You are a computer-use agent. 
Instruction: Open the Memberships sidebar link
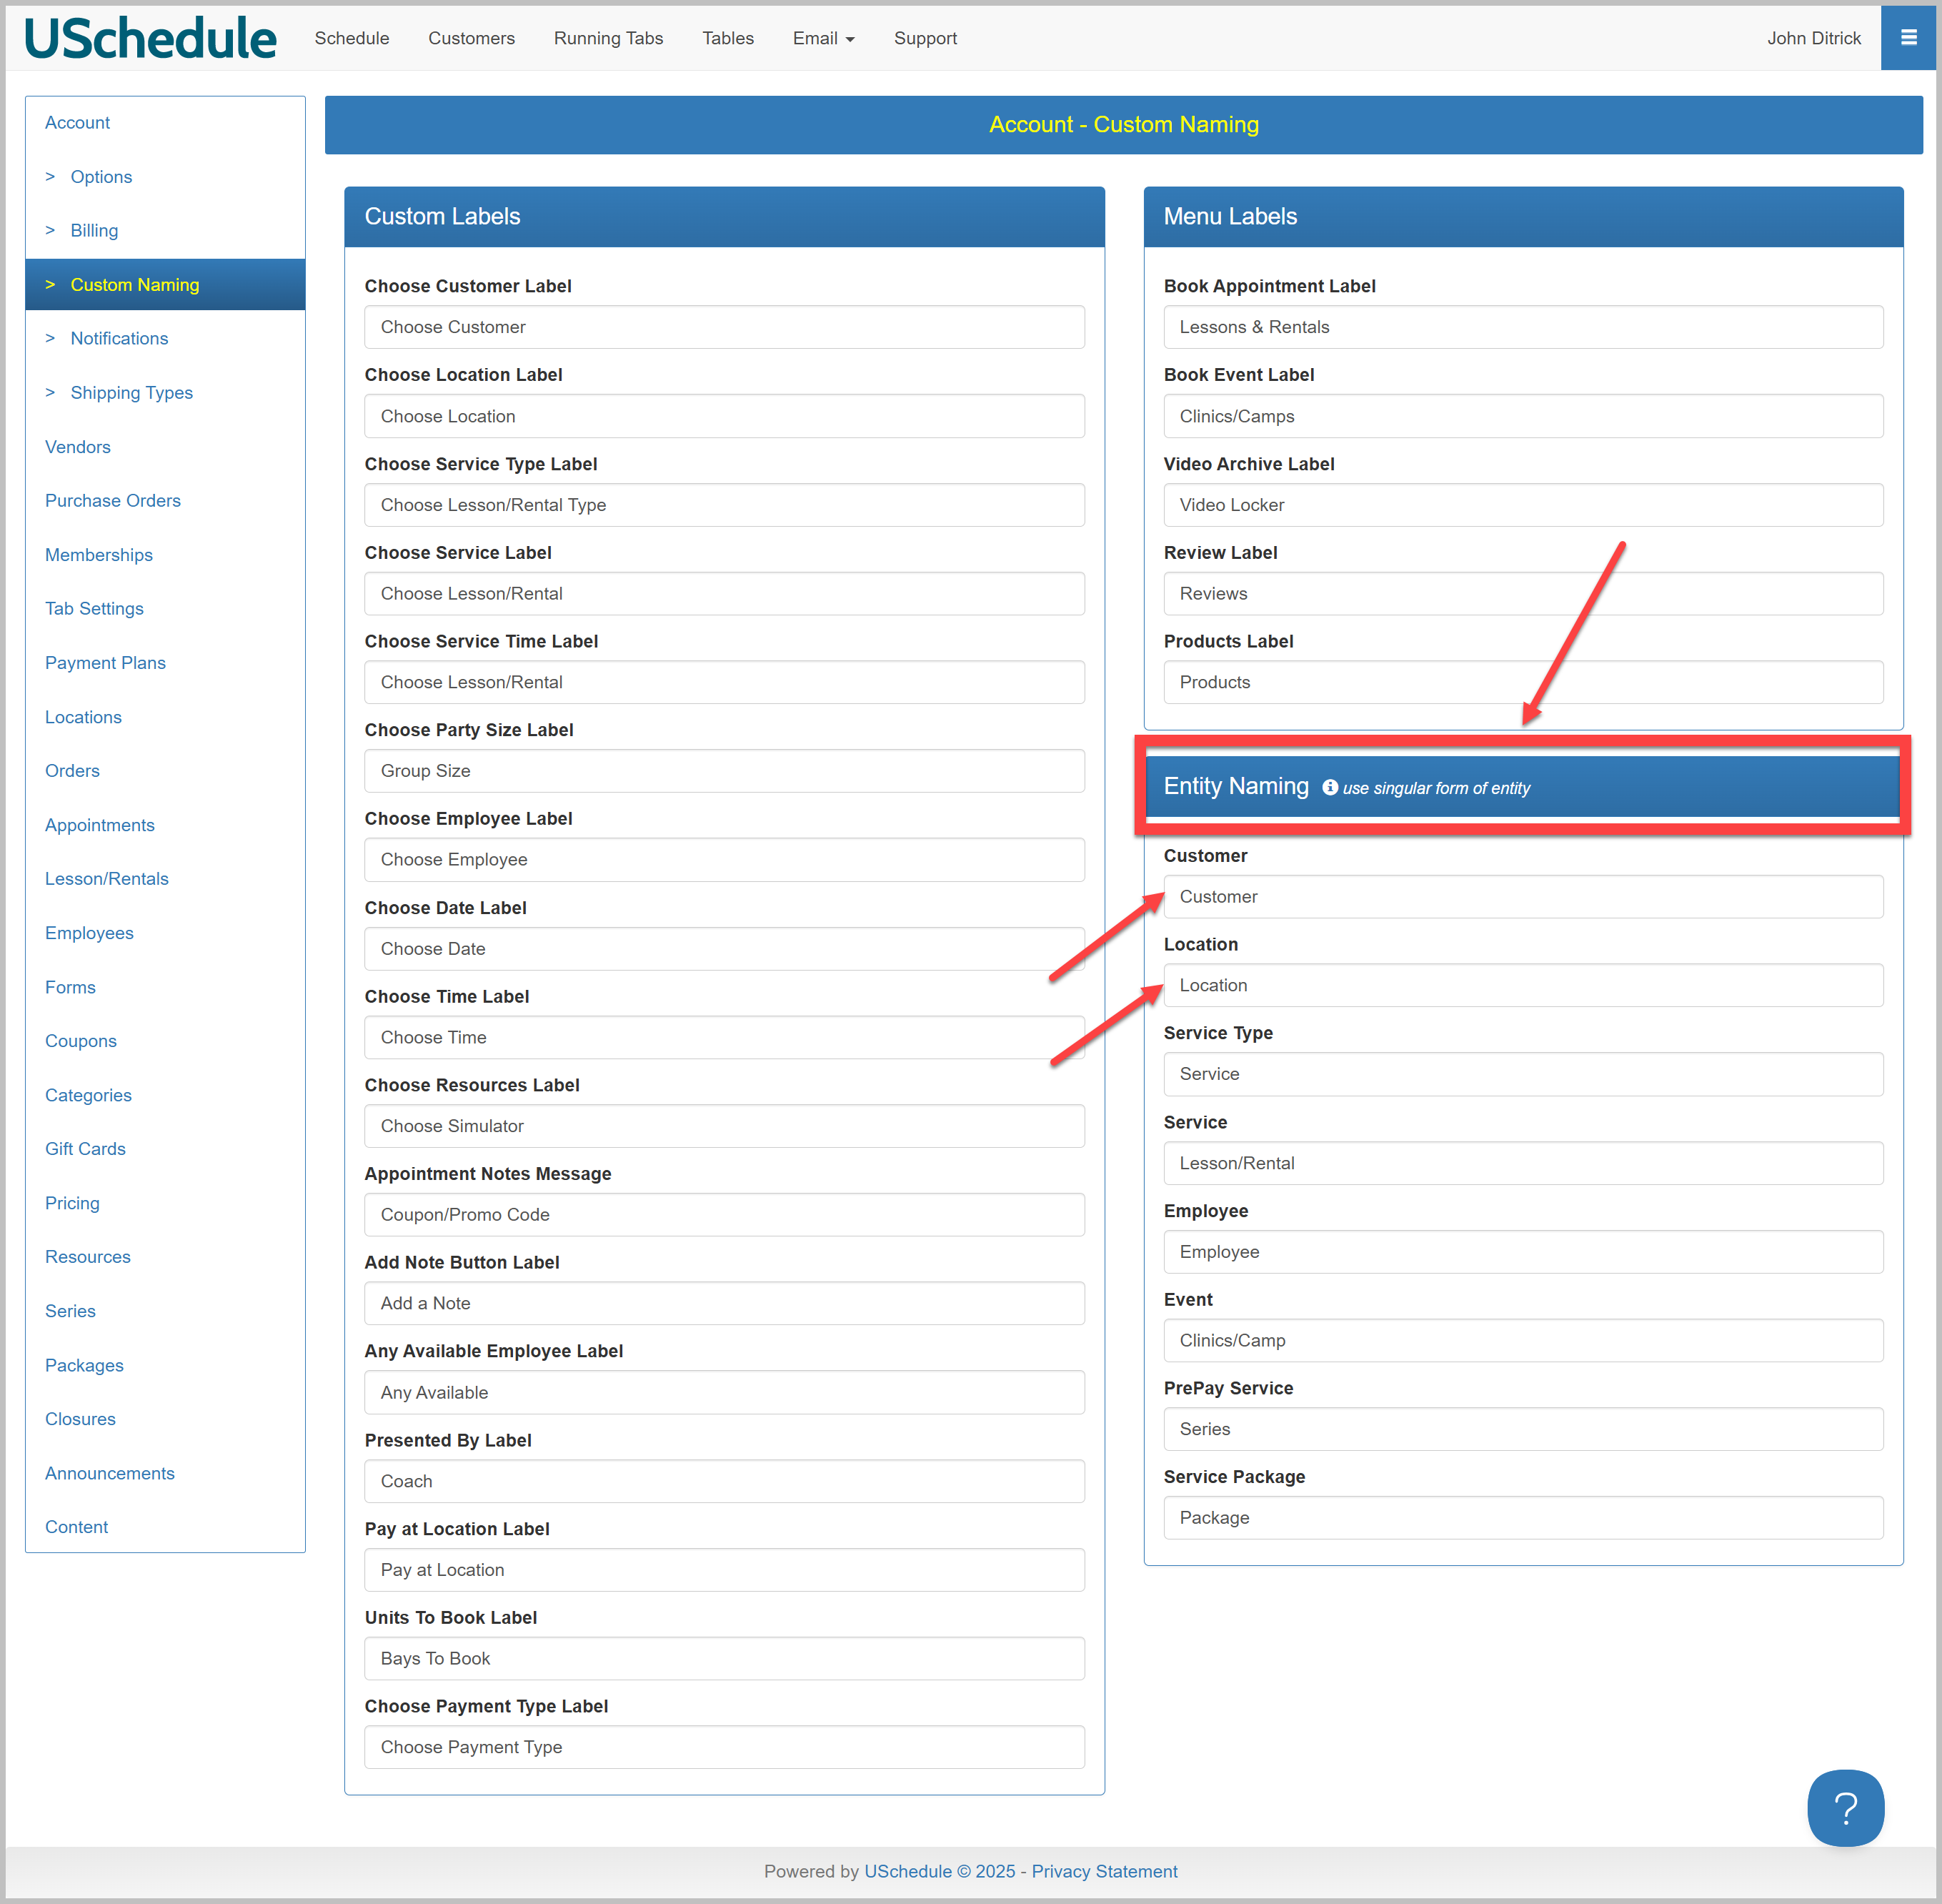[98, 555]
